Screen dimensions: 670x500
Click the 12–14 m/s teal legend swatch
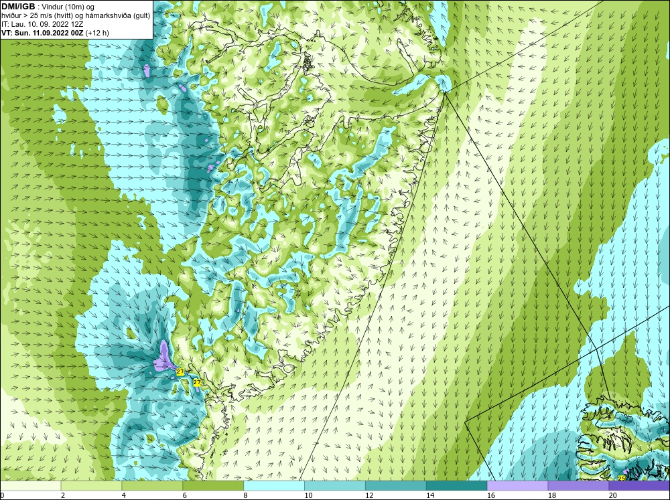tap(396, 486)
